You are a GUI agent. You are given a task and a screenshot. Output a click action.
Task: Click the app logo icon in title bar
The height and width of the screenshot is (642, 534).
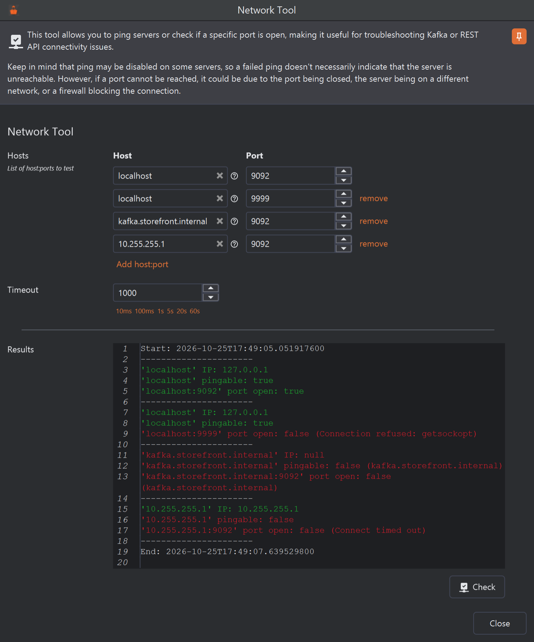[x=13, y=10]
